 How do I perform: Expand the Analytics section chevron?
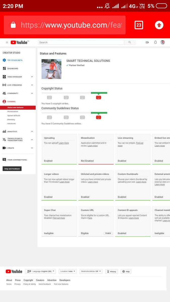click(32, 131)
